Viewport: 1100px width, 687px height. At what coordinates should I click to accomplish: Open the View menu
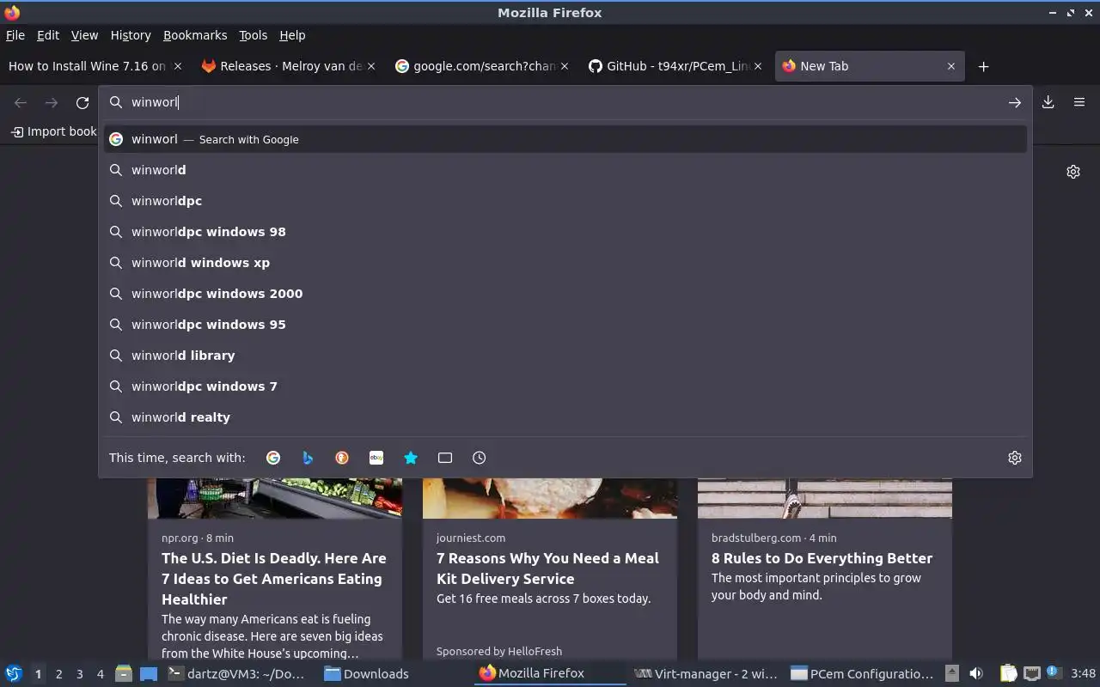pyautogui.click(x=84, y=35)
